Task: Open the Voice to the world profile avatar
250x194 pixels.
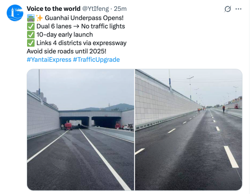Action: click(x=15, y=13)
